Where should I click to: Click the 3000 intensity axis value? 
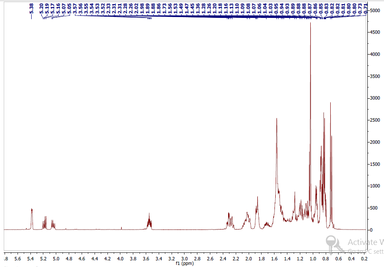375,98
